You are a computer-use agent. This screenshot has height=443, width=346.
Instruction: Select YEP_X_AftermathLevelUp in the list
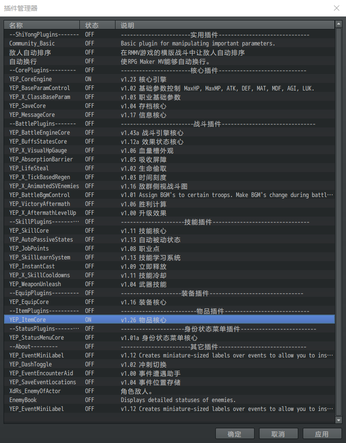[169, 213]
